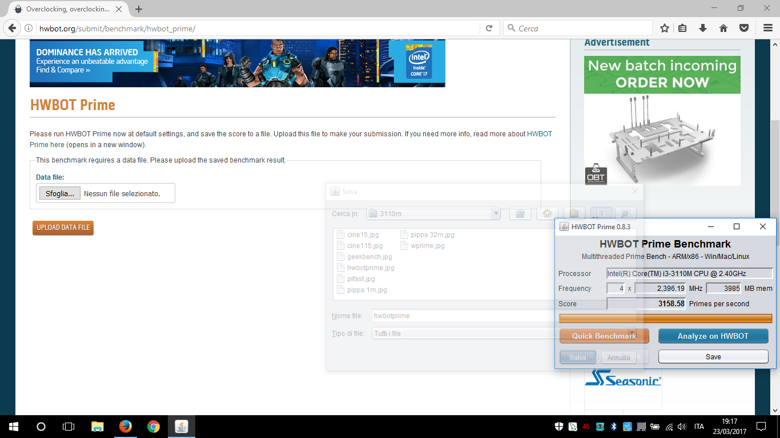The height and width of the screenshot is (438, 780).
Task: Open File Explorer from taskbar
Action: pyautogui.click(x=98, y=426)
